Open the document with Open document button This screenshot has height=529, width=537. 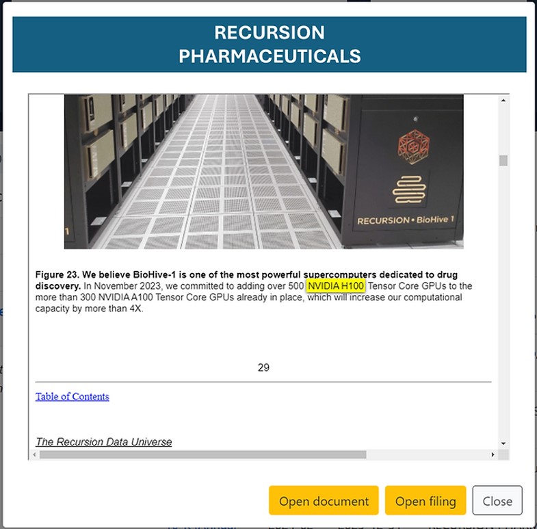324,500
